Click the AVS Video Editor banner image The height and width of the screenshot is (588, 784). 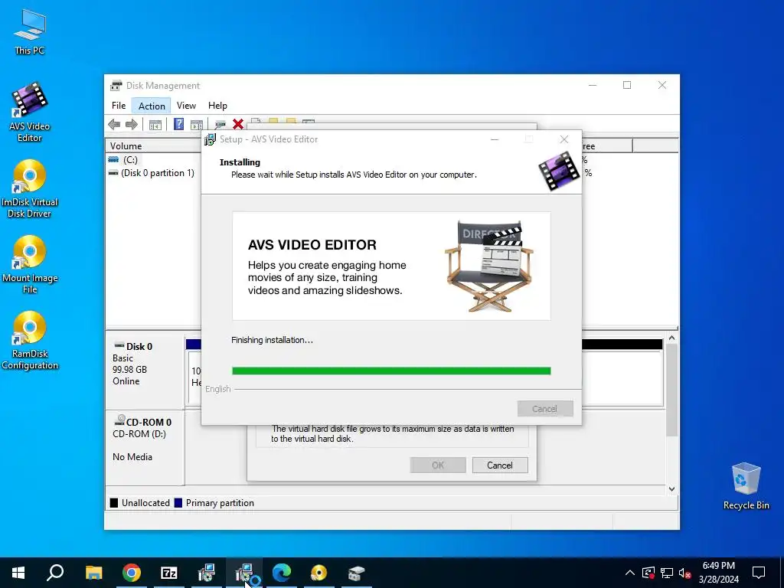[391, 266]
